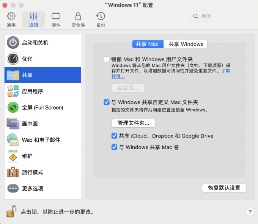Open the 硬件 hardware chip icon
The height and width of the screenshot is (224, 258).
pyautogui.click(x=56, y=16)
